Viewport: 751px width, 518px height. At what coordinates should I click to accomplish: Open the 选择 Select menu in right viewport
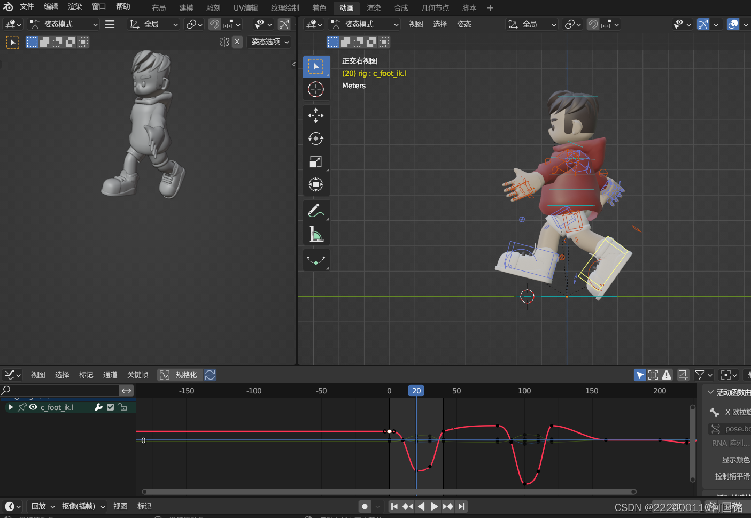[440, 24]
